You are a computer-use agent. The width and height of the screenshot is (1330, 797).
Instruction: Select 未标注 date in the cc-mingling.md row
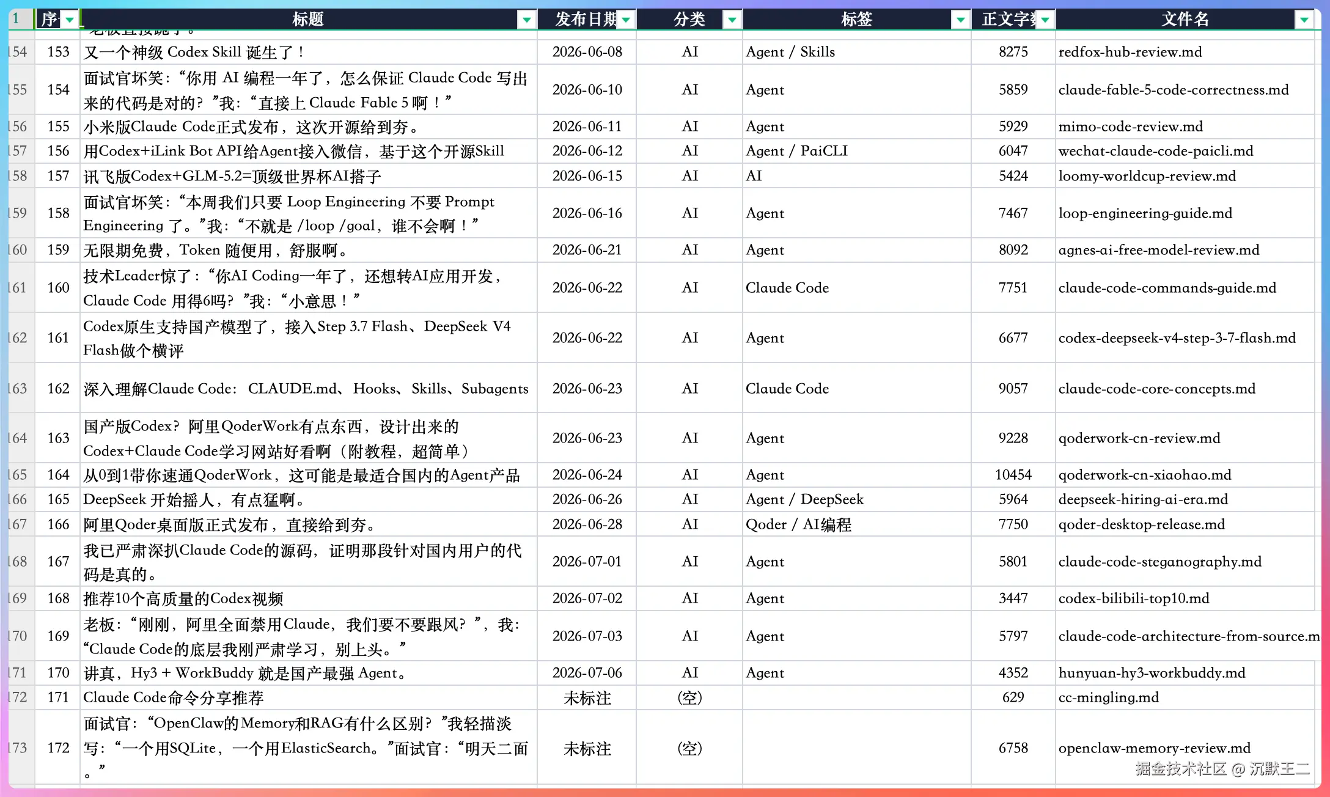pos(587,698)
